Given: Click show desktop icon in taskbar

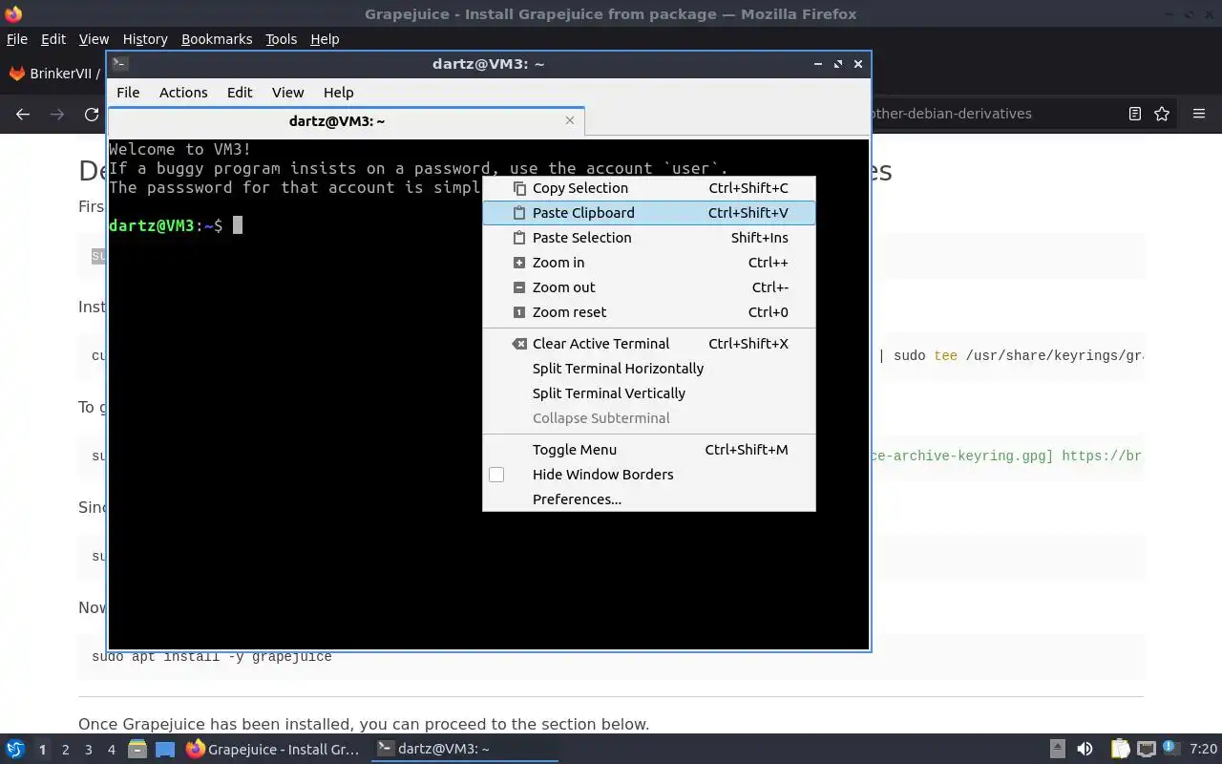Looking at the screenshot, I should point(166,749).
